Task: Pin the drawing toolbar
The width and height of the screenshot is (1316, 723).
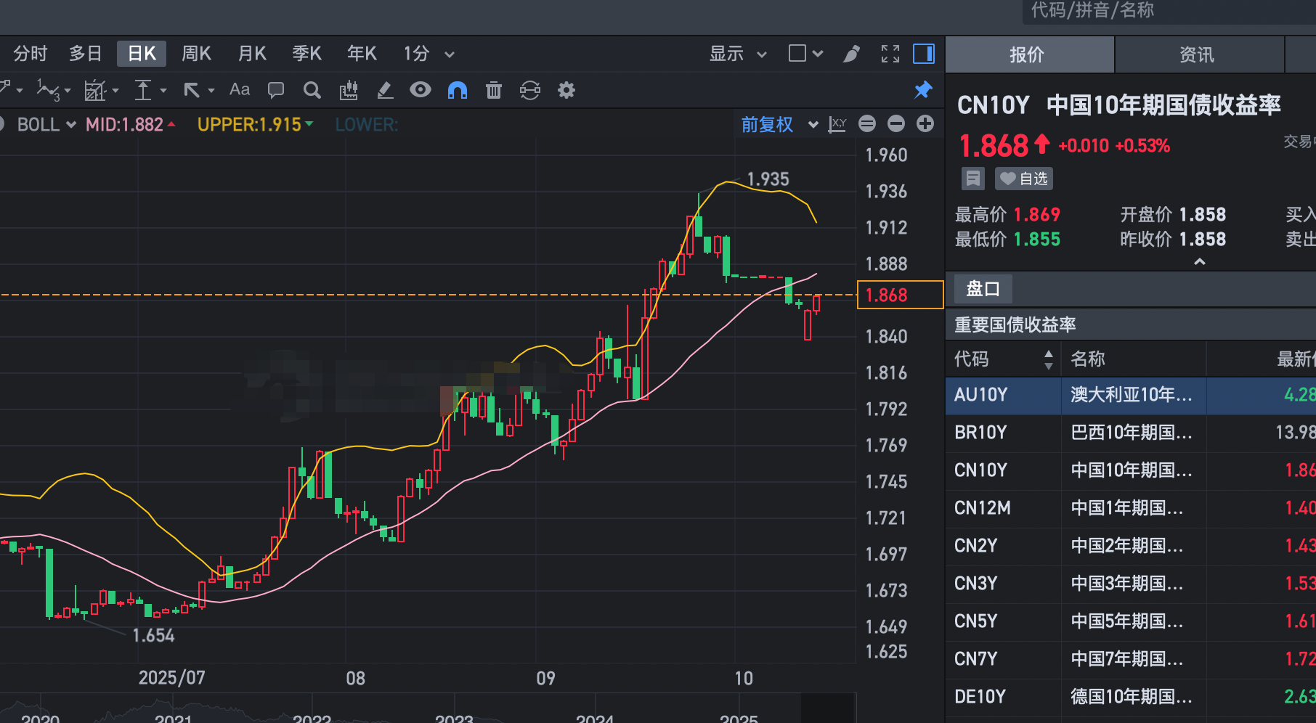Action: point(923,90)
